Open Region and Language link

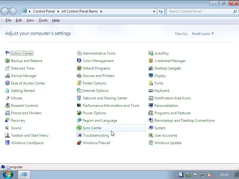coord(100,121)
